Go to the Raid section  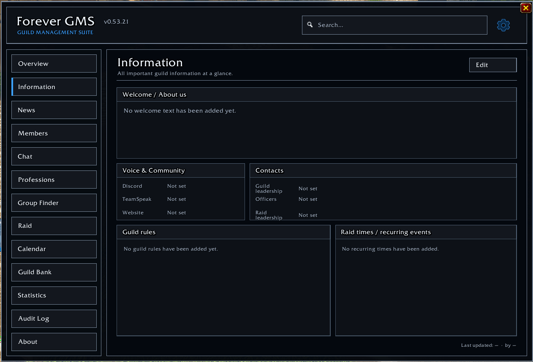[x=54, y=226]
